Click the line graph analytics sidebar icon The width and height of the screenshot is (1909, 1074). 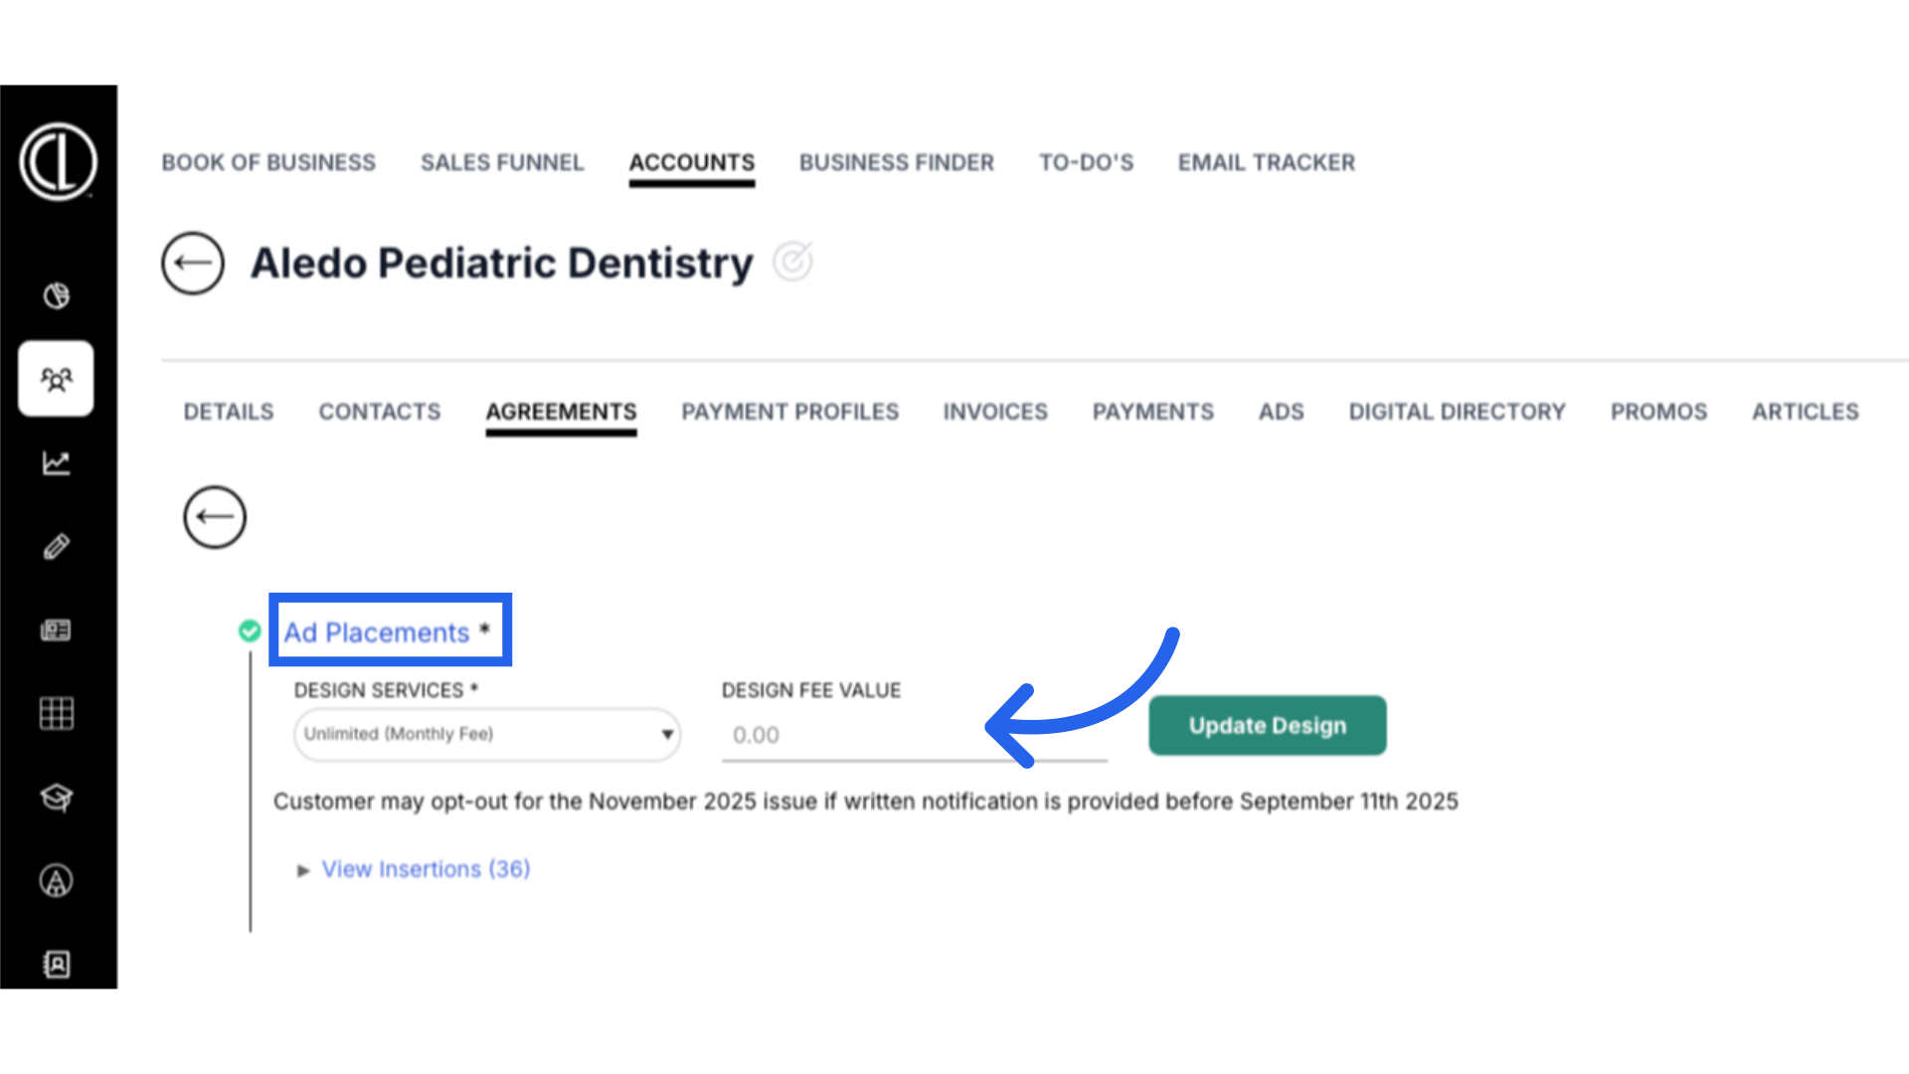56,462
